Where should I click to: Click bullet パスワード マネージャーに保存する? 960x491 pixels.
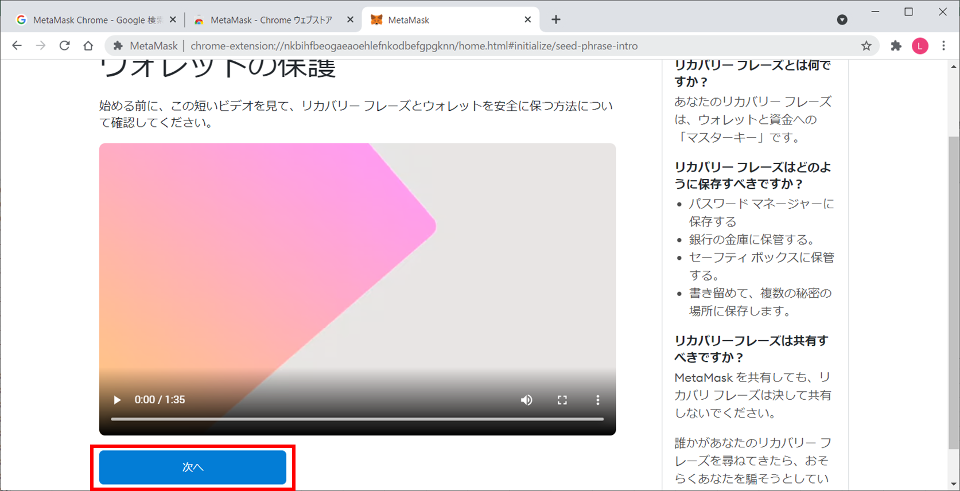click(761, 212)
